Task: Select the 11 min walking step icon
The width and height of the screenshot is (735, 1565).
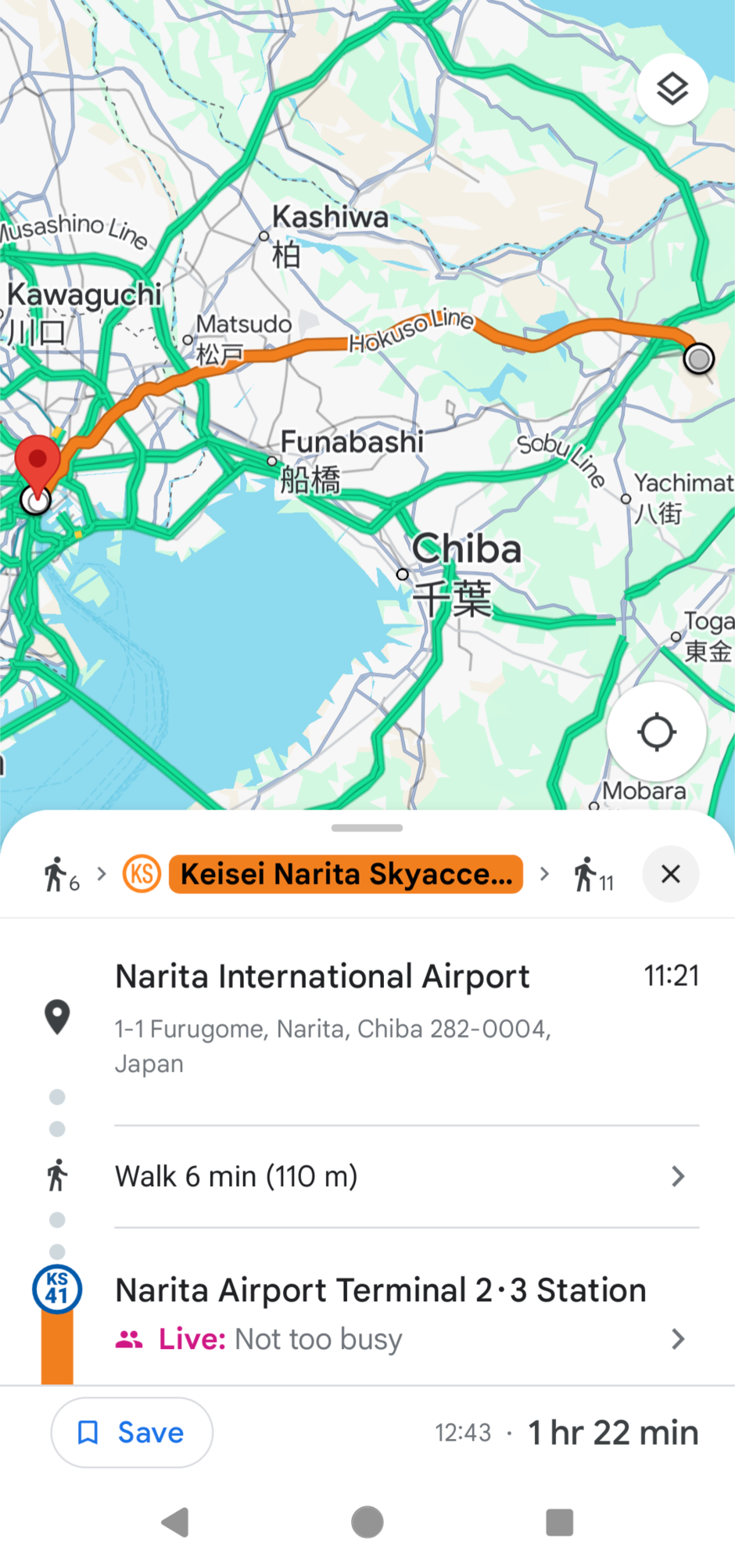Action: (x=593, y=875)
